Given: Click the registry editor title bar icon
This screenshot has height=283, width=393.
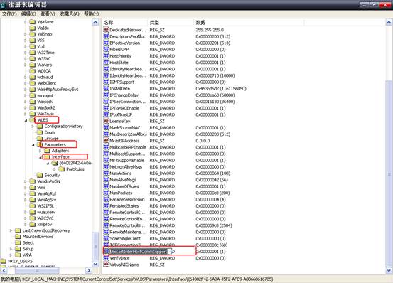Looking at the screenshot, I should pyautogui.click(x=3, y=5).
